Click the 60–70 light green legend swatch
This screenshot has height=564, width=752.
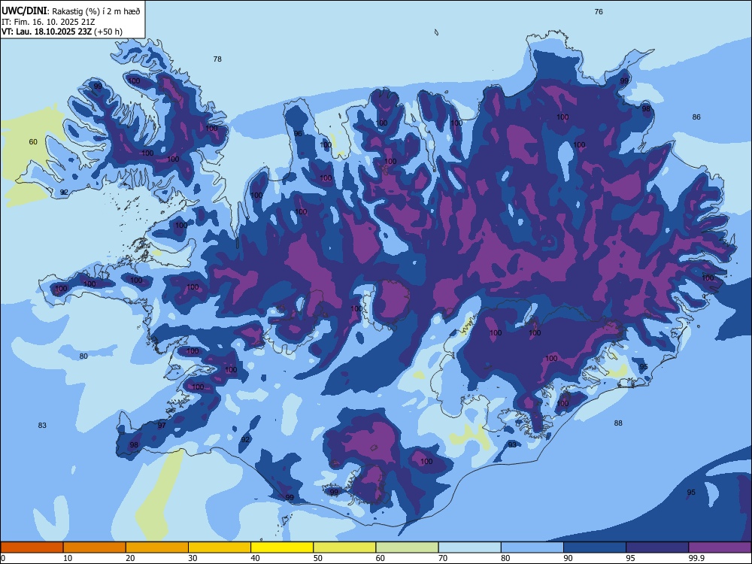(407, 547)
